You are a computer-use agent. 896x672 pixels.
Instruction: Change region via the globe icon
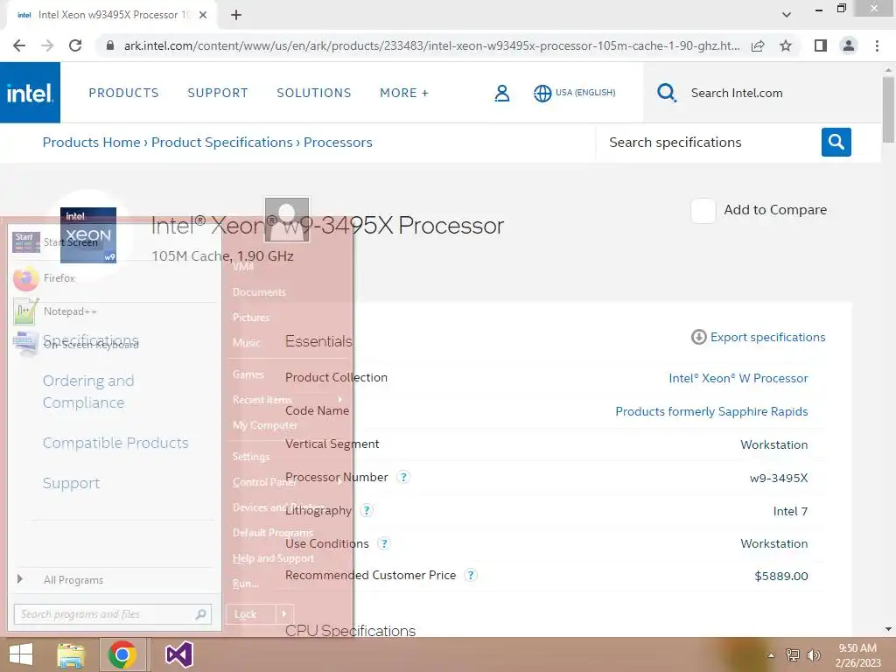pyautogui.click(x=542, y=93)
